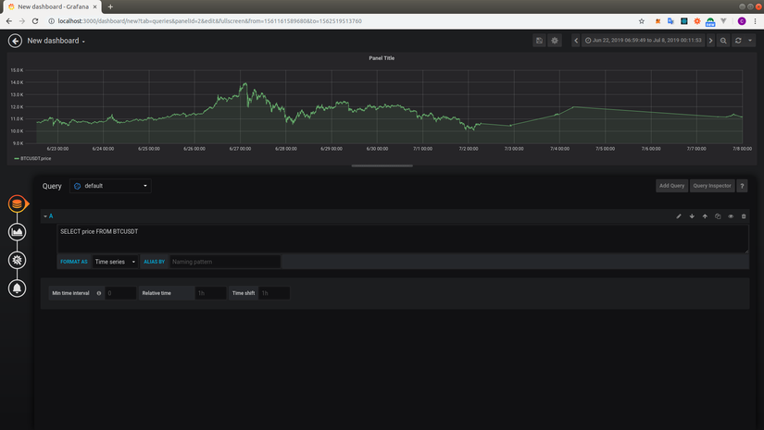Click the Alias By naming pattern field
This screenshot has width=764, height=430.
(x=225, y=262)
